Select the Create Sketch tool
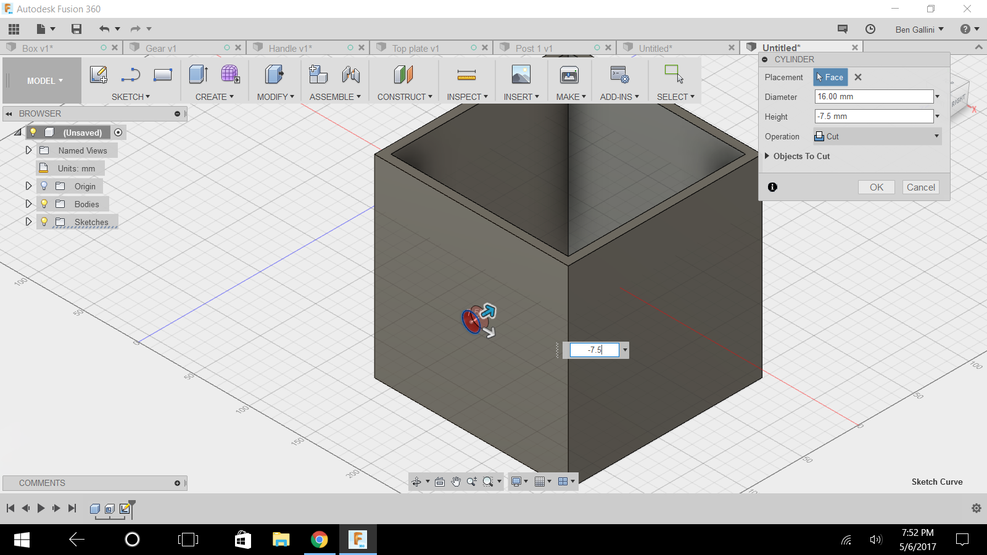The image size is (987, 555). [99, 75]
